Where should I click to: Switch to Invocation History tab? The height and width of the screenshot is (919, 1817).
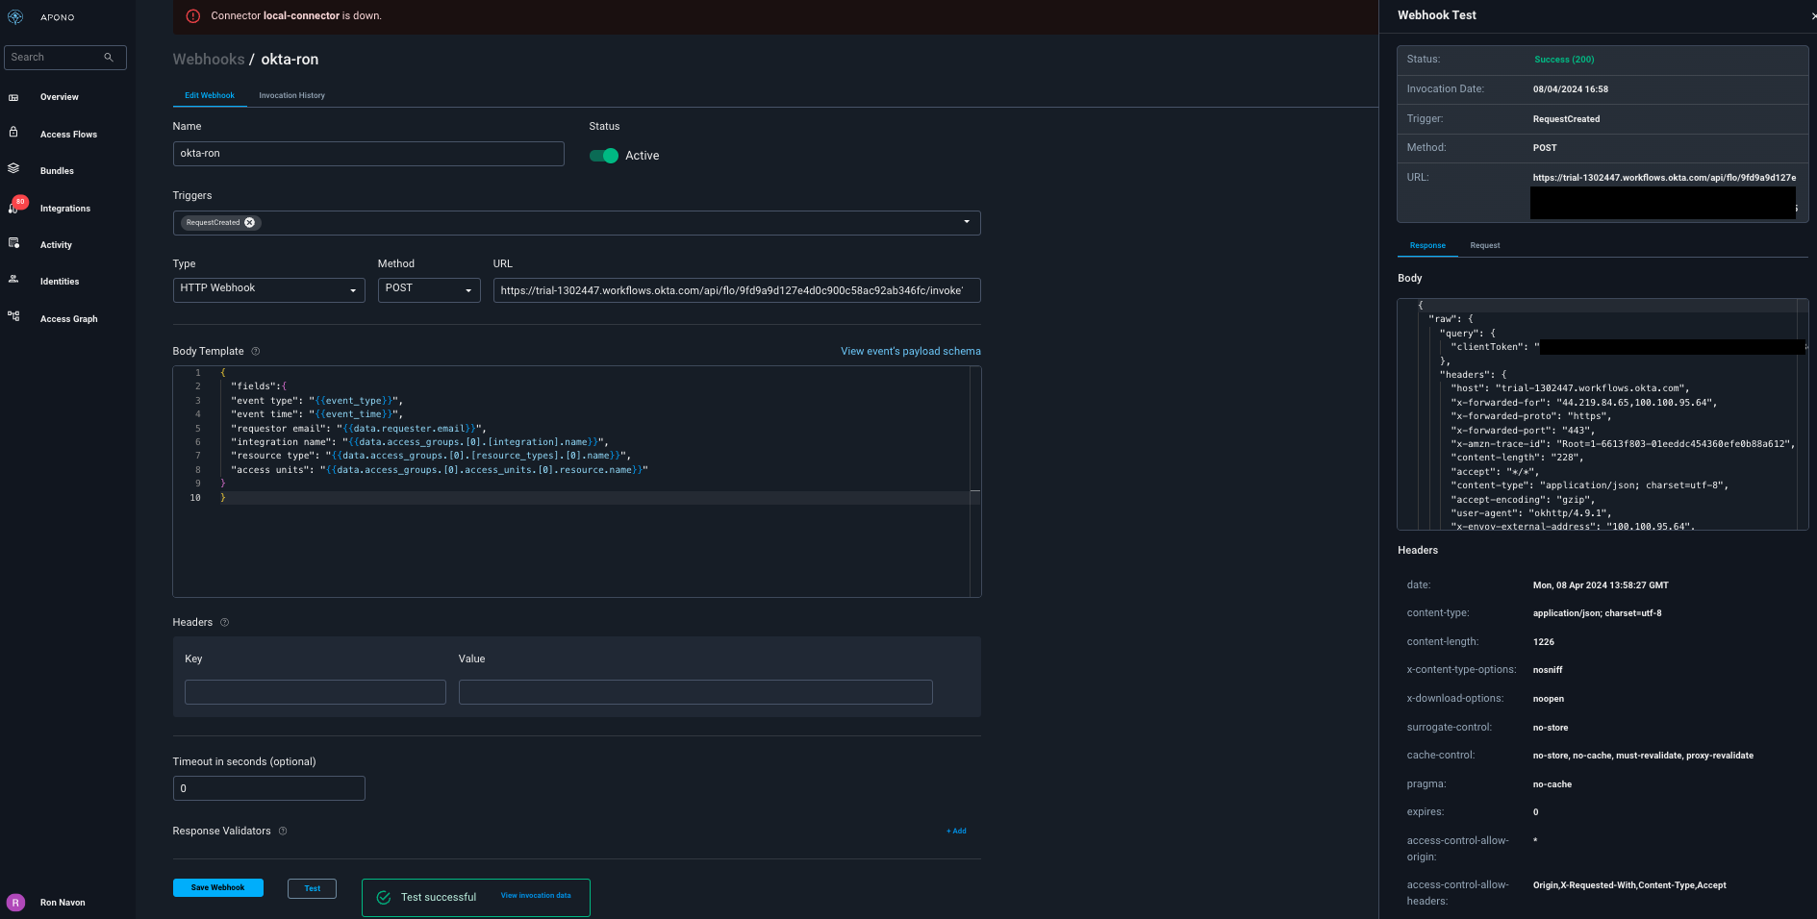pos(291,96)
